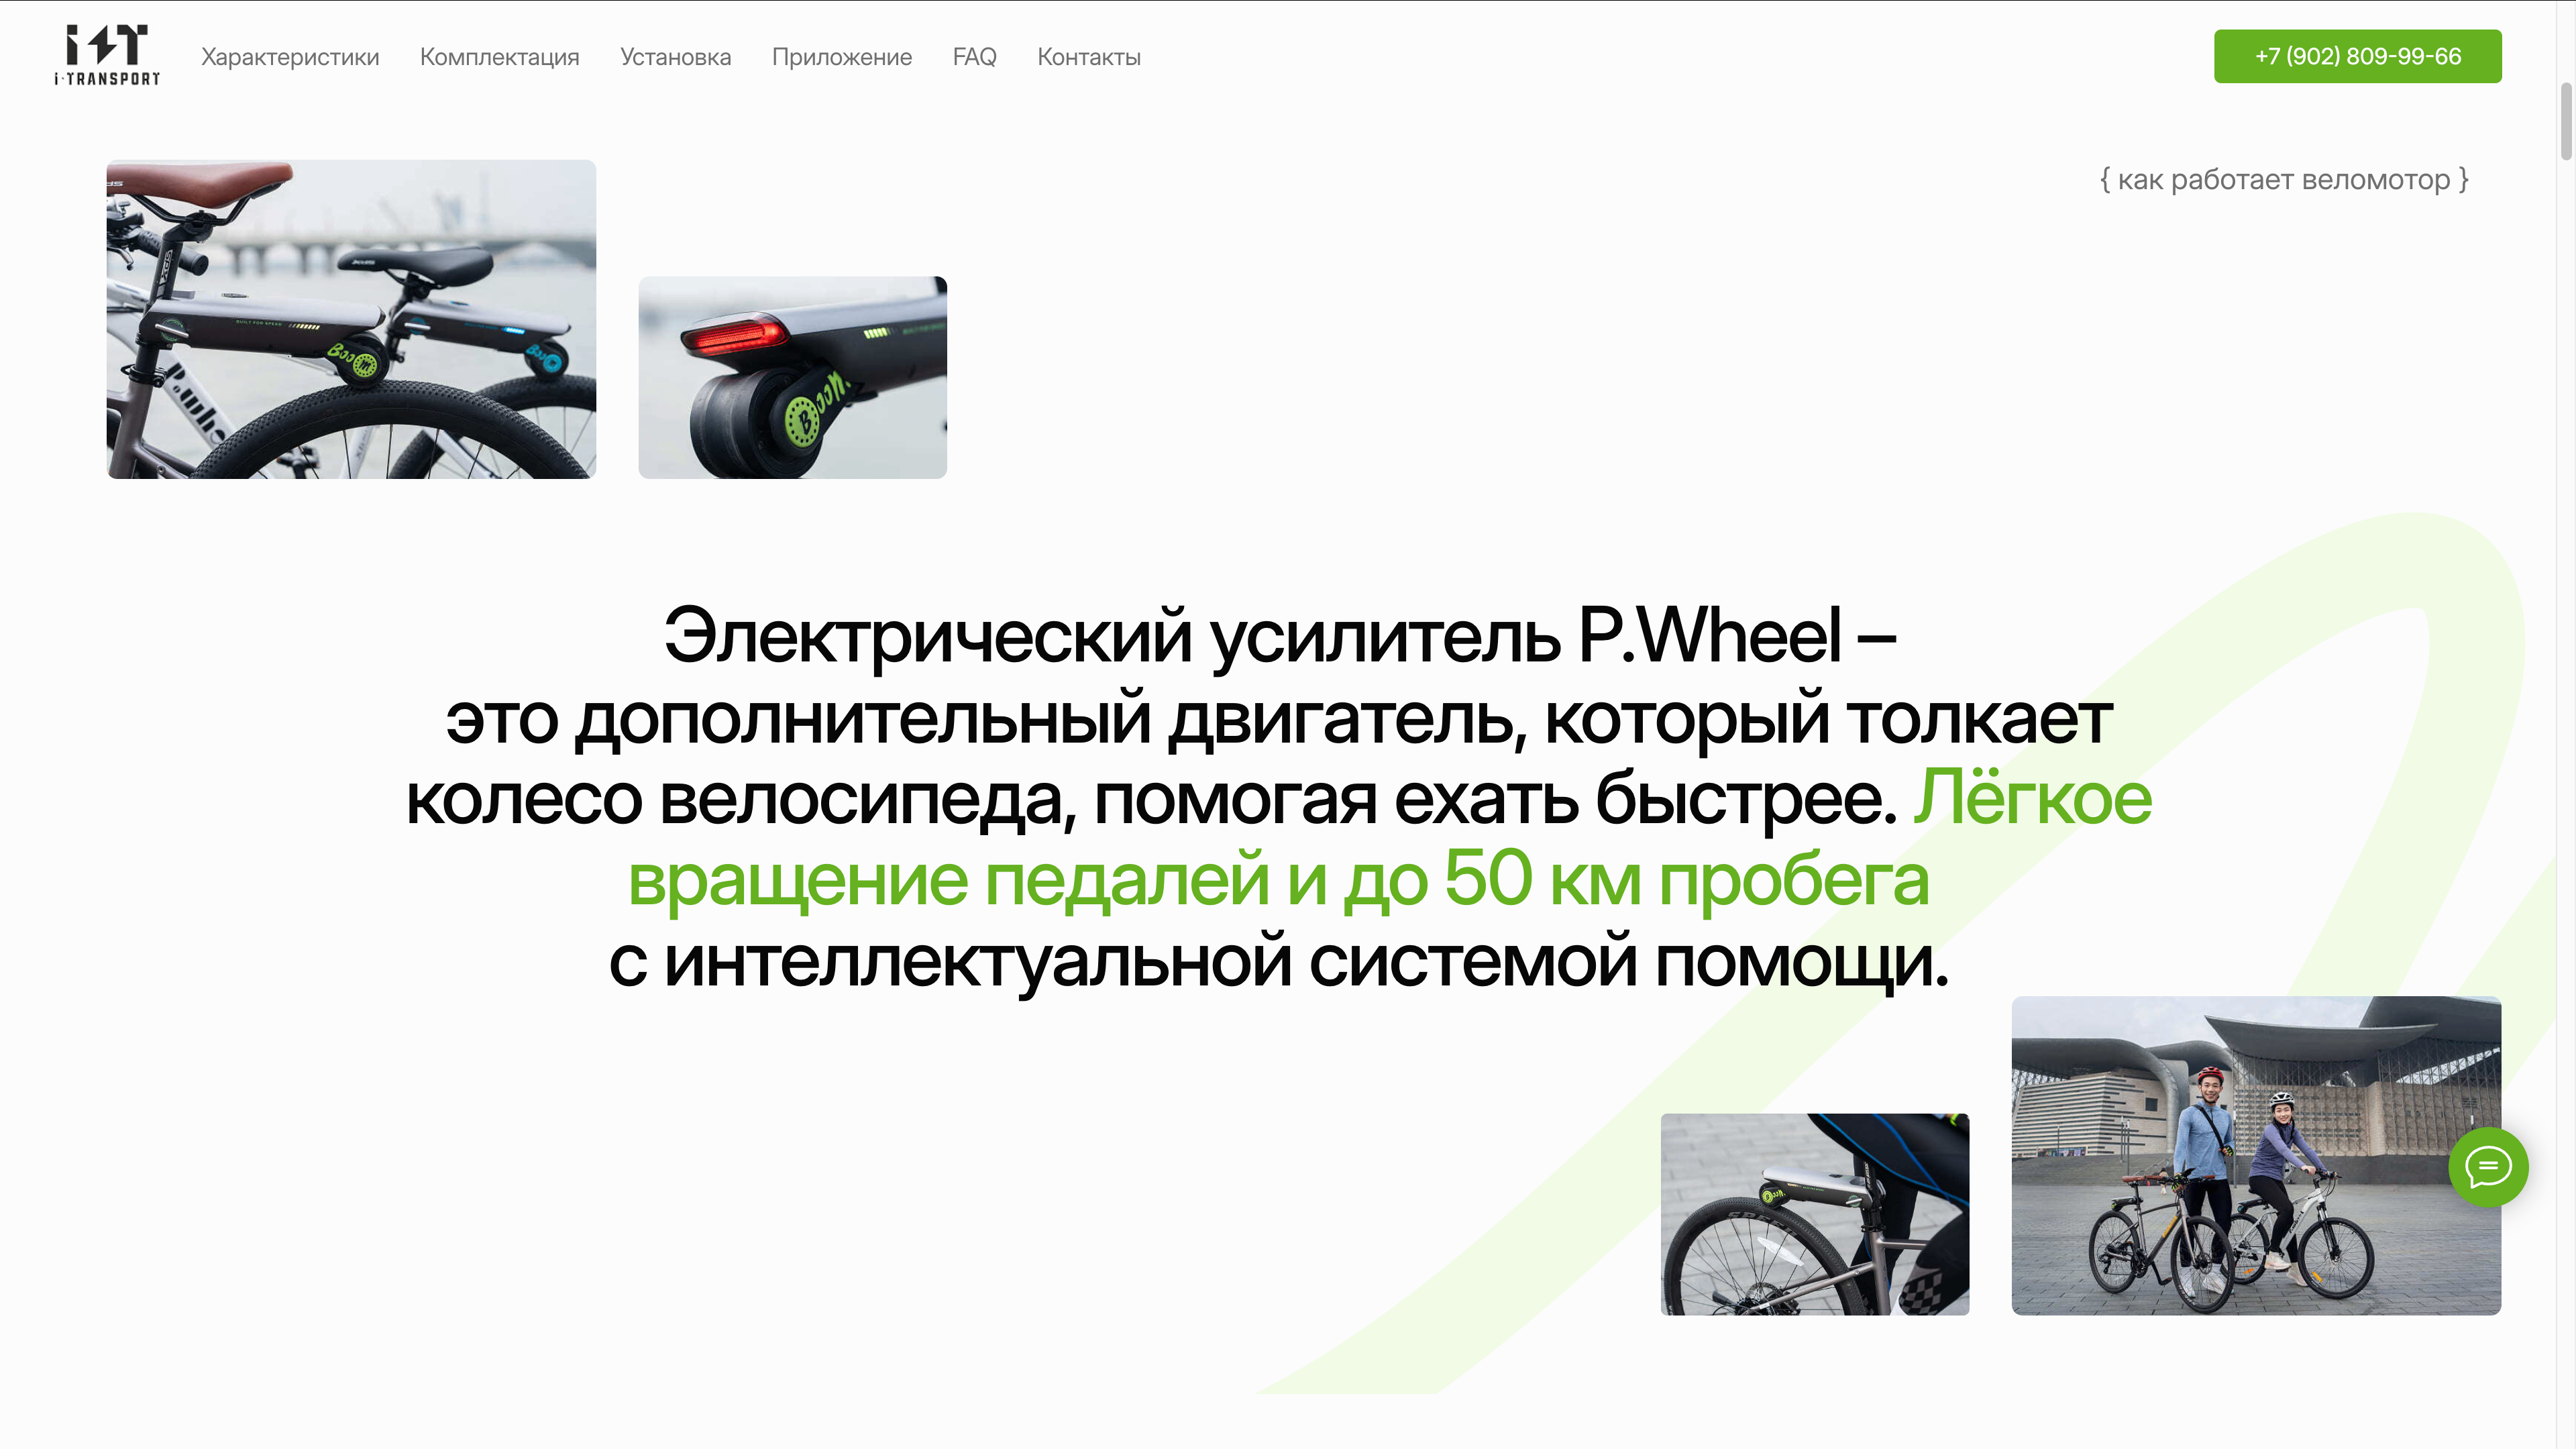Open the photo of two bikes with P.Wheel units
Viewport: 2576px width, 1449px height.
(x=351, y=319)
